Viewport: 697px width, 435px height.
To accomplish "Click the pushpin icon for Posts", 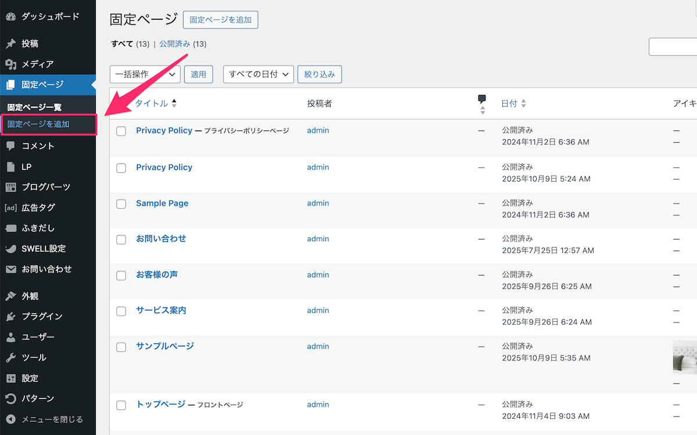I will pyautogui.click(x=10, y=43).
